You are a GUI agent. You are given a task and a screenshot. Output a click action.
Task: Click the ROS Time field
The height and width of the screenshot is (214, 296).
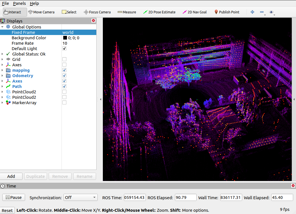tap(135, 197)
